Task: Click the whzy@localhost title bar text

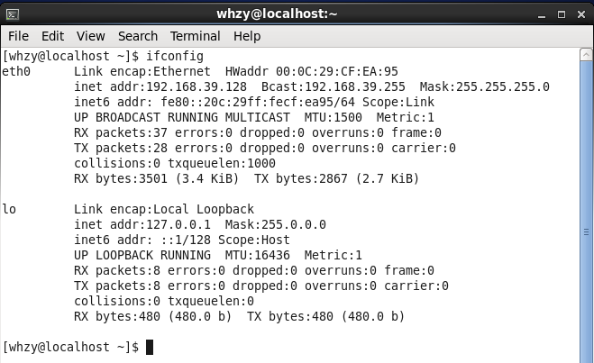Action: pyautogui.click(x=277, y=14)
